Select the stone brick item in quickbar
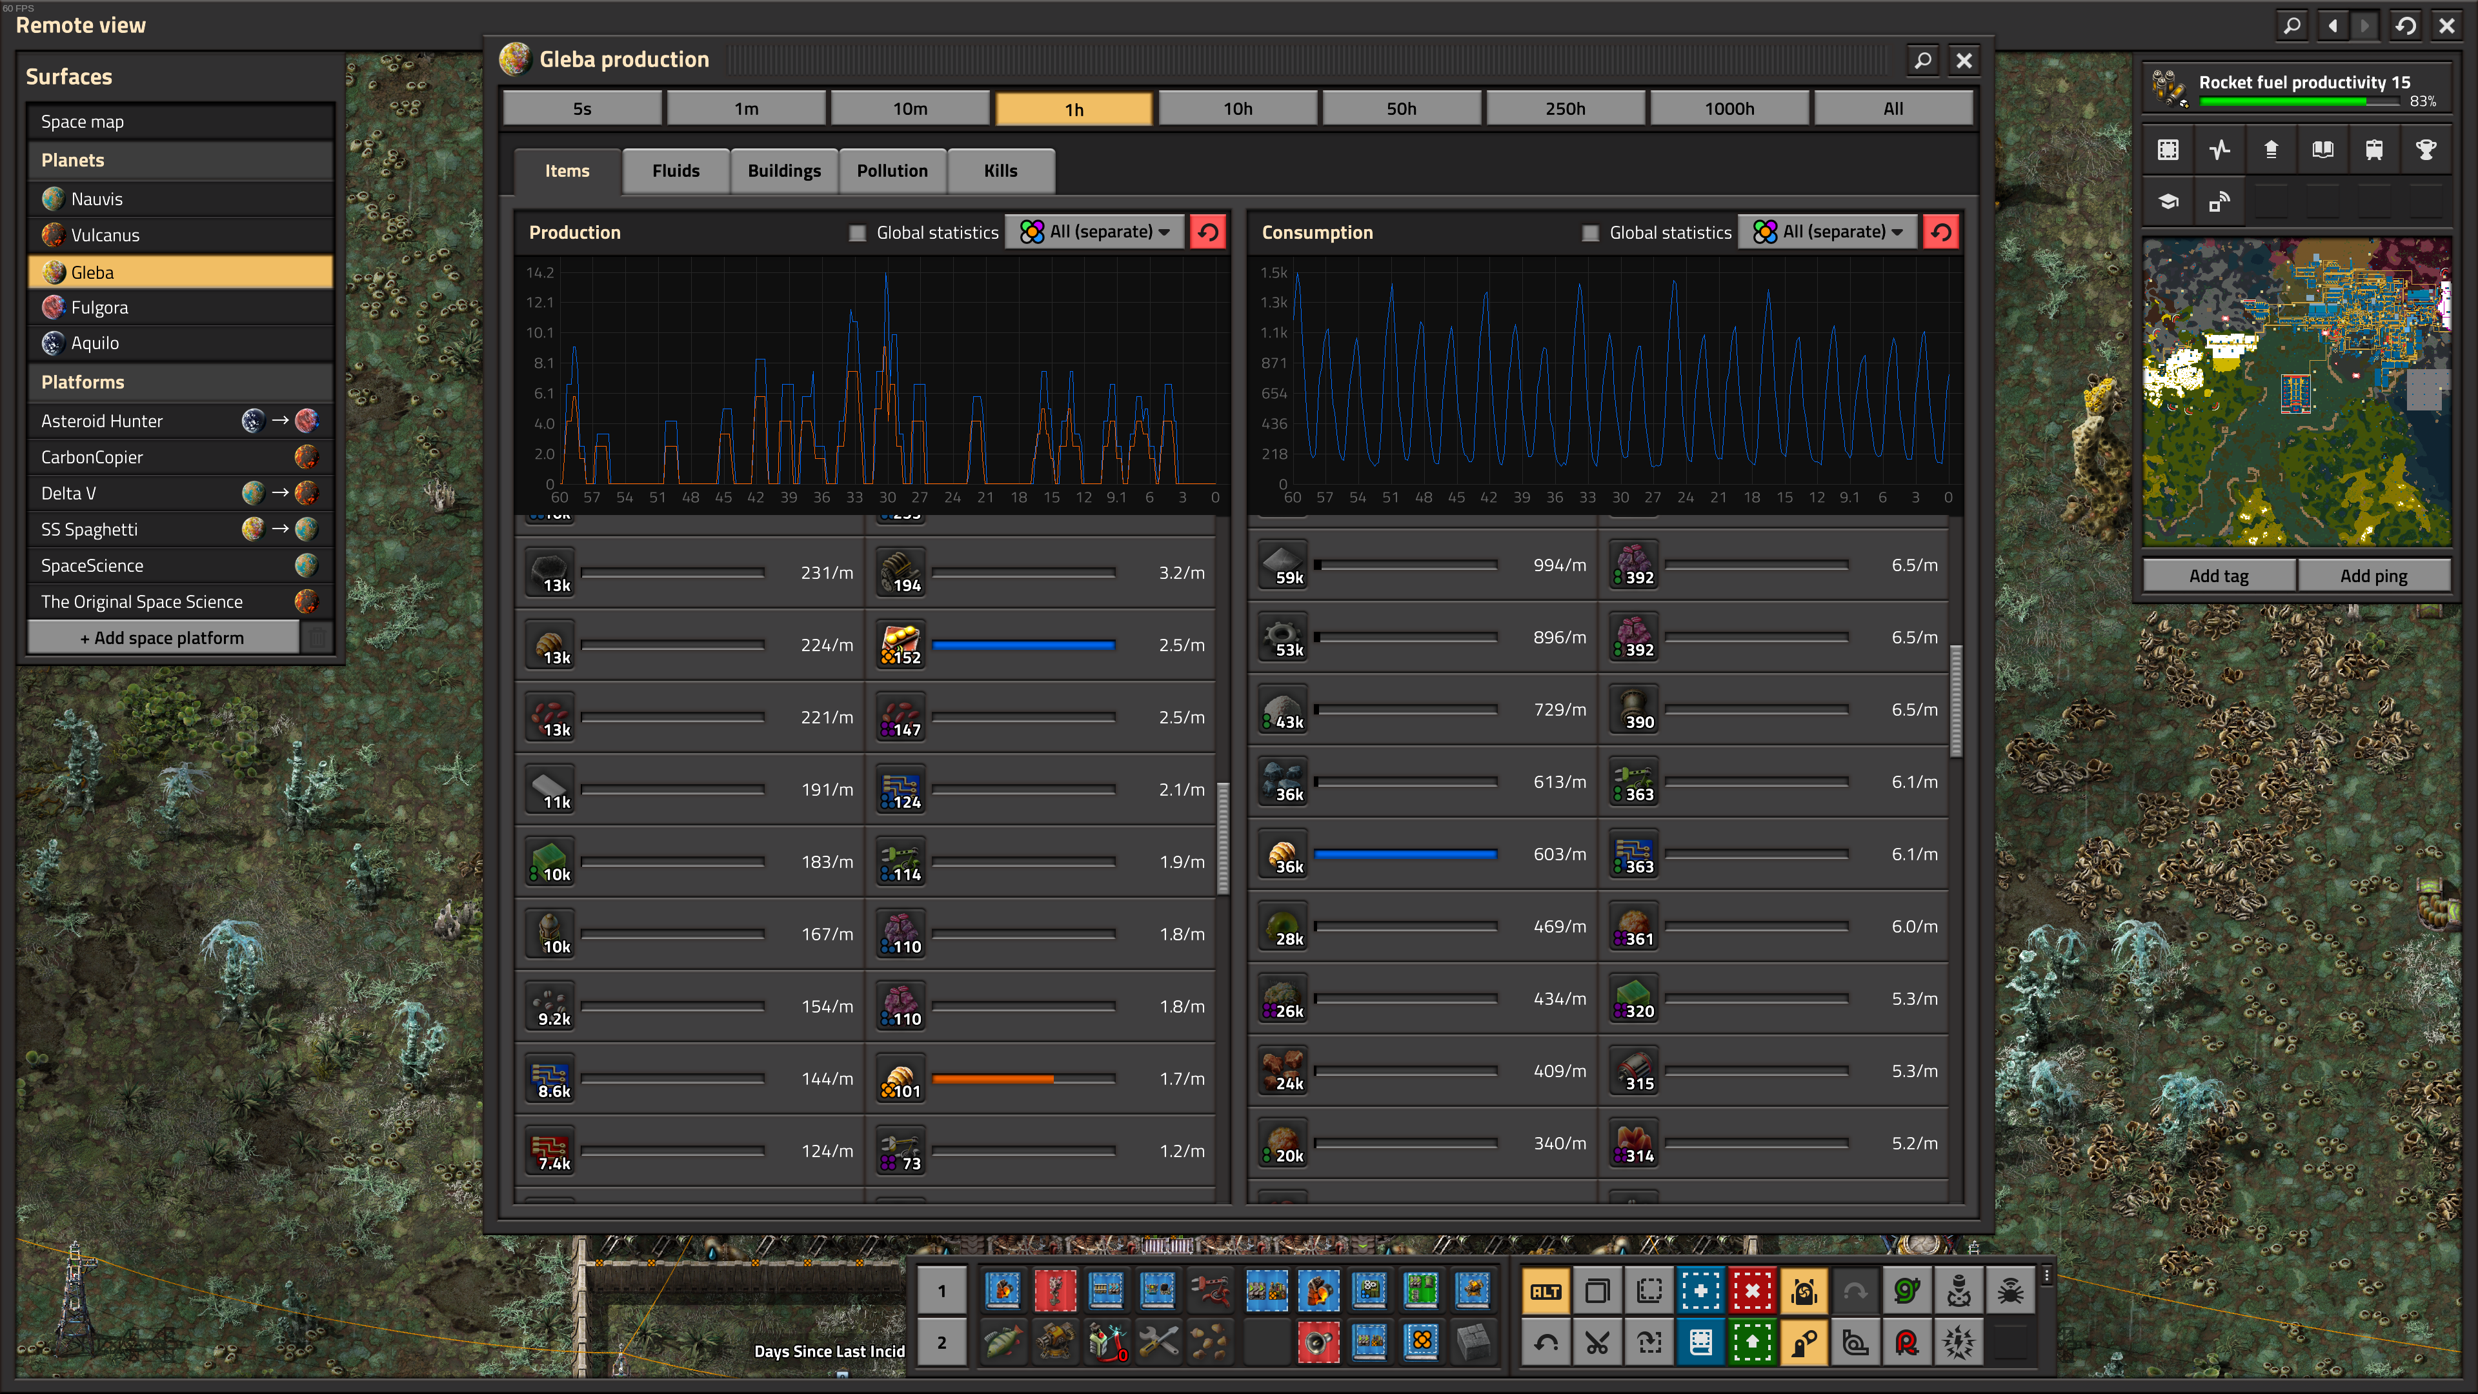This screenshot has width=2478, height=1394. tap(1473, 1342)
